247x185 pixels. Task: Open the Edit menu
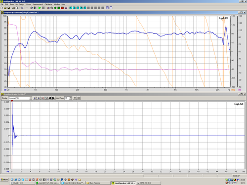pos(6,4)
